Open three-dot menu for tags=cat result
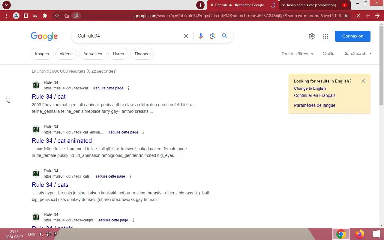Screen dimensions: 384x240 128,88
